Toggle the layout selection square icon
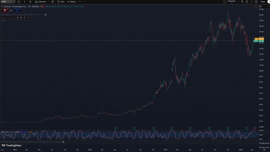Image resolution: width=270 pixels, height=152 pixels. click(x=225, y=2)
